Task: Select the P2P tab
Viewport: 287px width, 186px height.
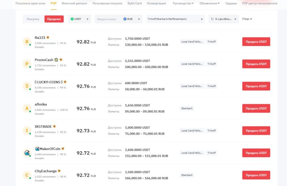Action: tap(54, 3)
